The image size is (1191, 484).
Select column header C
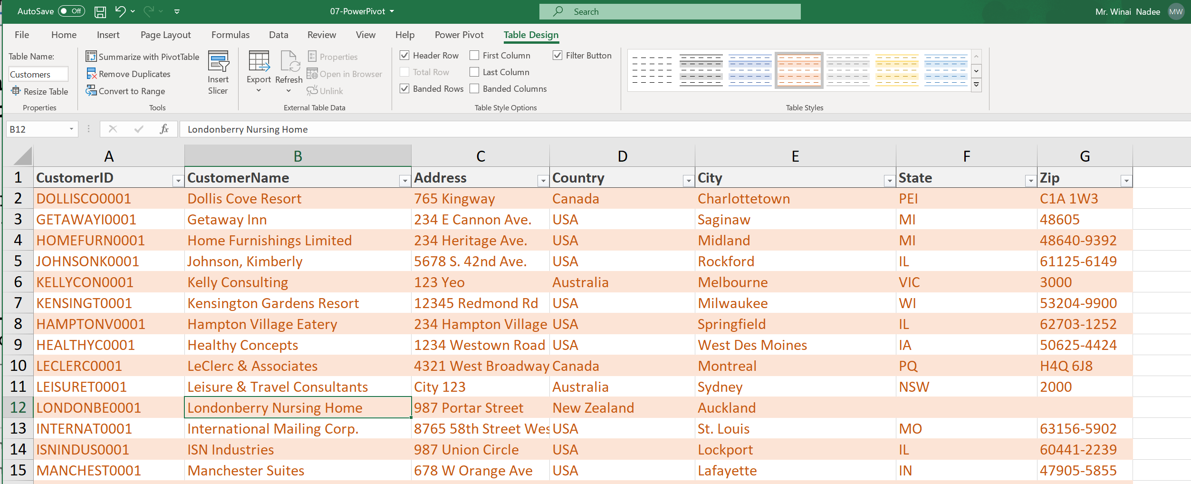click(x=480, y=156)
